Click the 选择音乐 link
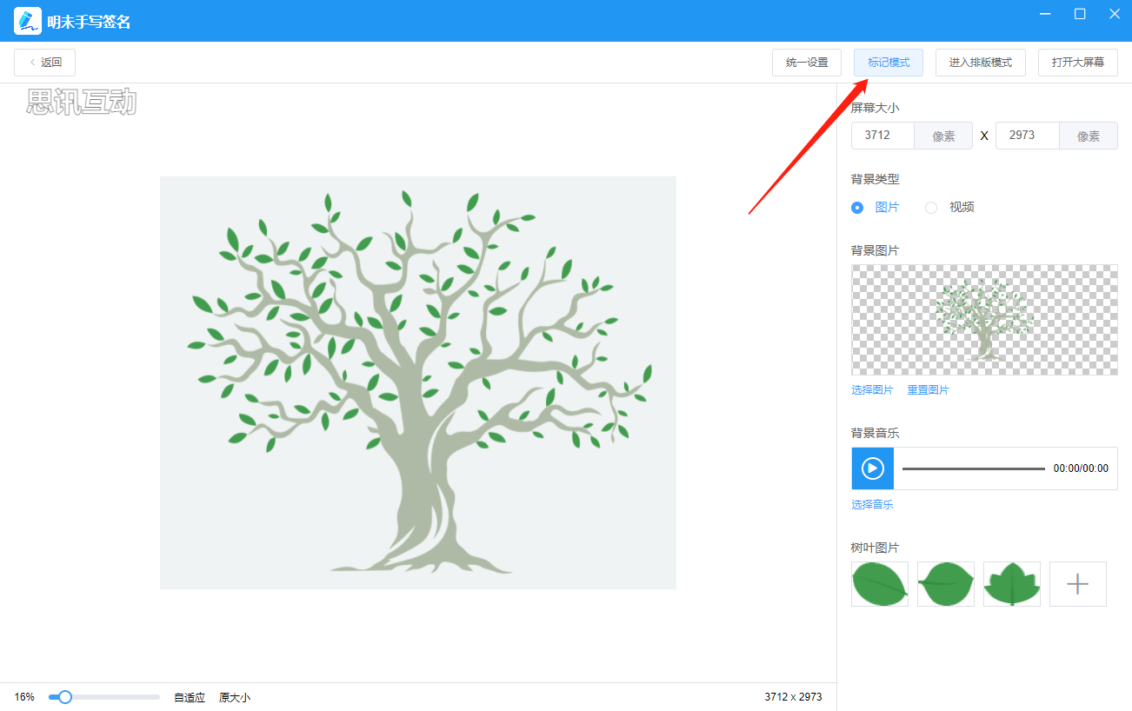This screenshot has height=711, width=1132. tap(872, 505)
